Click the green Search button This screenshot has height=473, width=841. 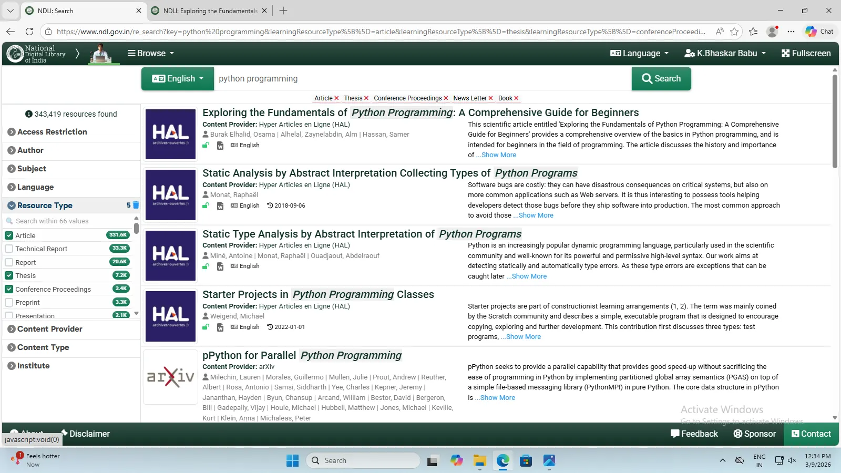pos(661,79)
